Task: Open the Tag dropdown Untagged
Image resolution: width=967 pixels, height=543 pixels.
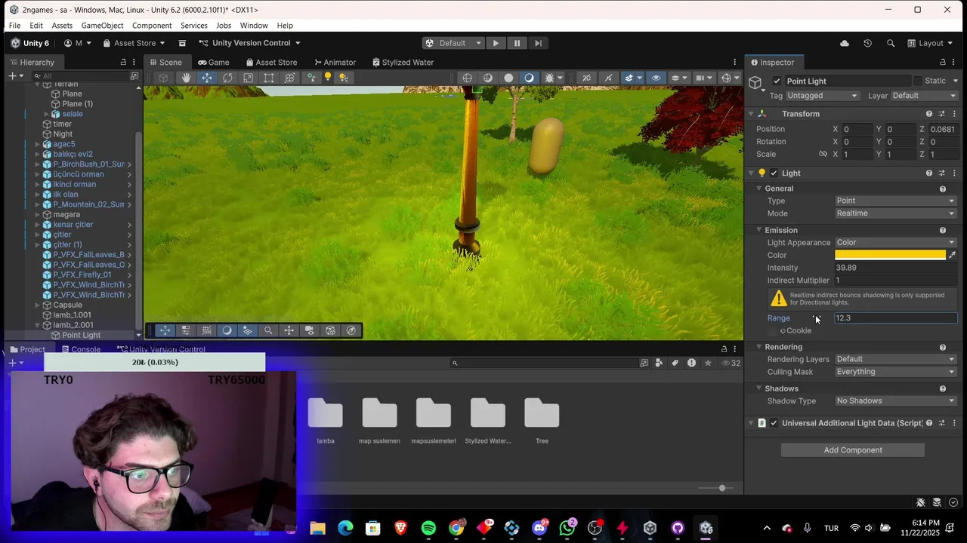Action: coord(823,96)
